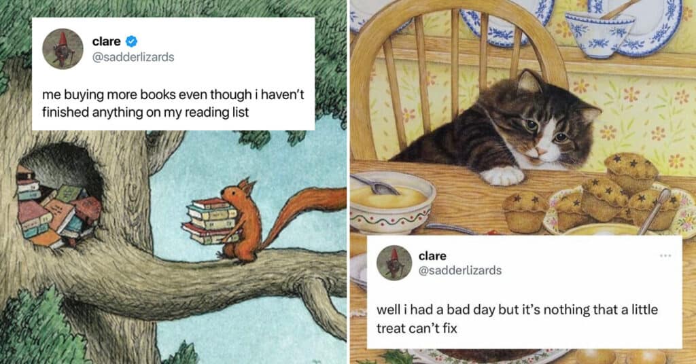Click the name clare in the books tweet
Viewport: 696px width, 364px height.
(107, 41)
